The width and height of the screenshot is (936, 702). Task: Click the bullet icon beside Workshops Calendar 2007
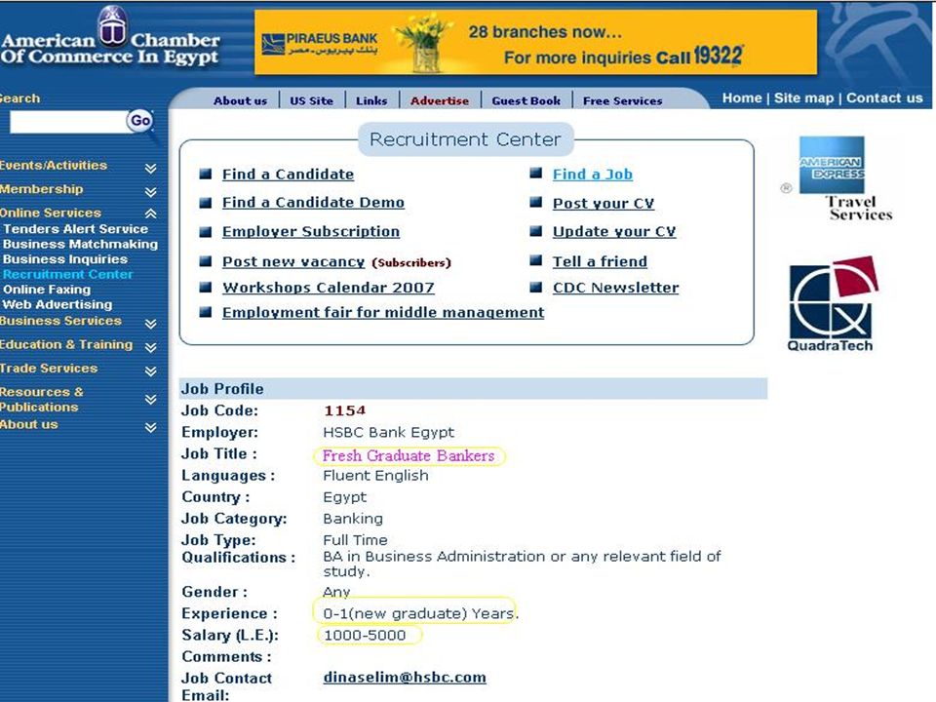tap(206, 287)
